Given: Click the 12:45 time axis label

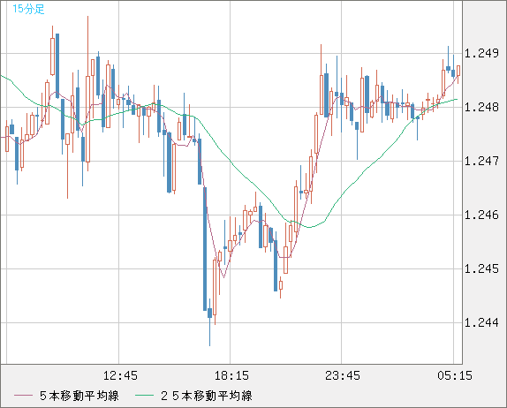Looking at the screenshot, I should pyautogui.click(x=120, y=375).
